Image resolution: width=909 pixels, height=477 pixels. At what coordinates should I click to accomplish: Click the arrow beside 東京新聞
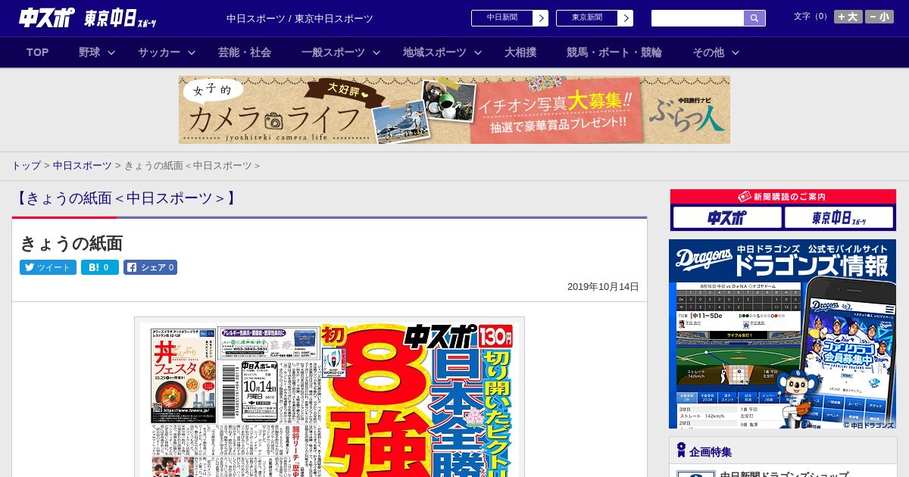point(626,18)
